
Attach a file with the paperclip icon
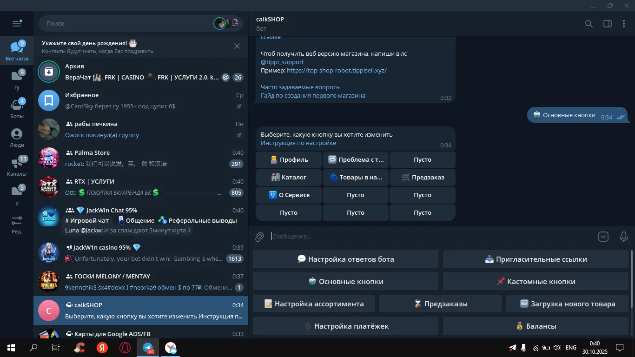pos(259,237)
